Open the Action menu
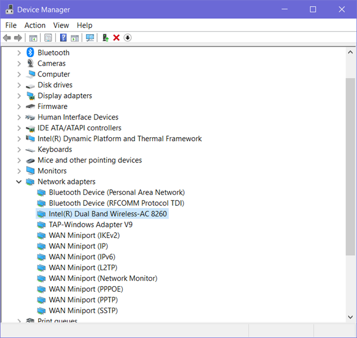This screenshot has width=357, height=338. coord(35,25)
